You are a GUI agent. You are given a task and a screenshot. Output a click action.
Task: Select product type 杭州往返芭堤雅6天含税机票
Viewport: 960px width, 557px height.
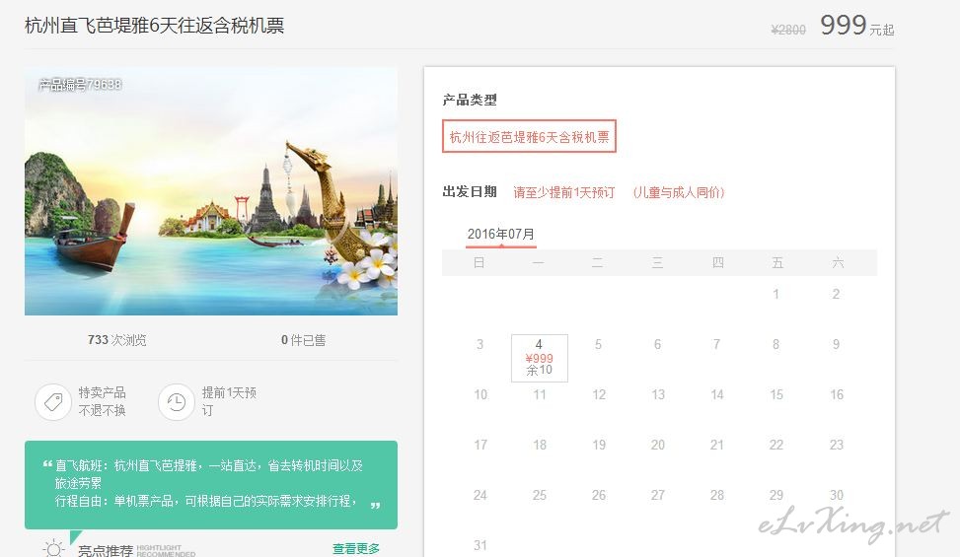point(529,136)
